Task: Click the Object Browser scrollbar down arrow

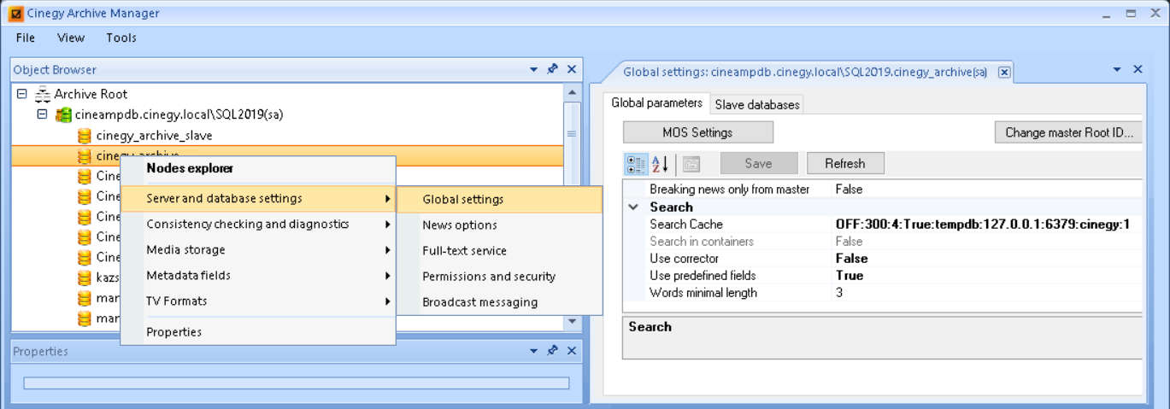Action: (572, 322)
